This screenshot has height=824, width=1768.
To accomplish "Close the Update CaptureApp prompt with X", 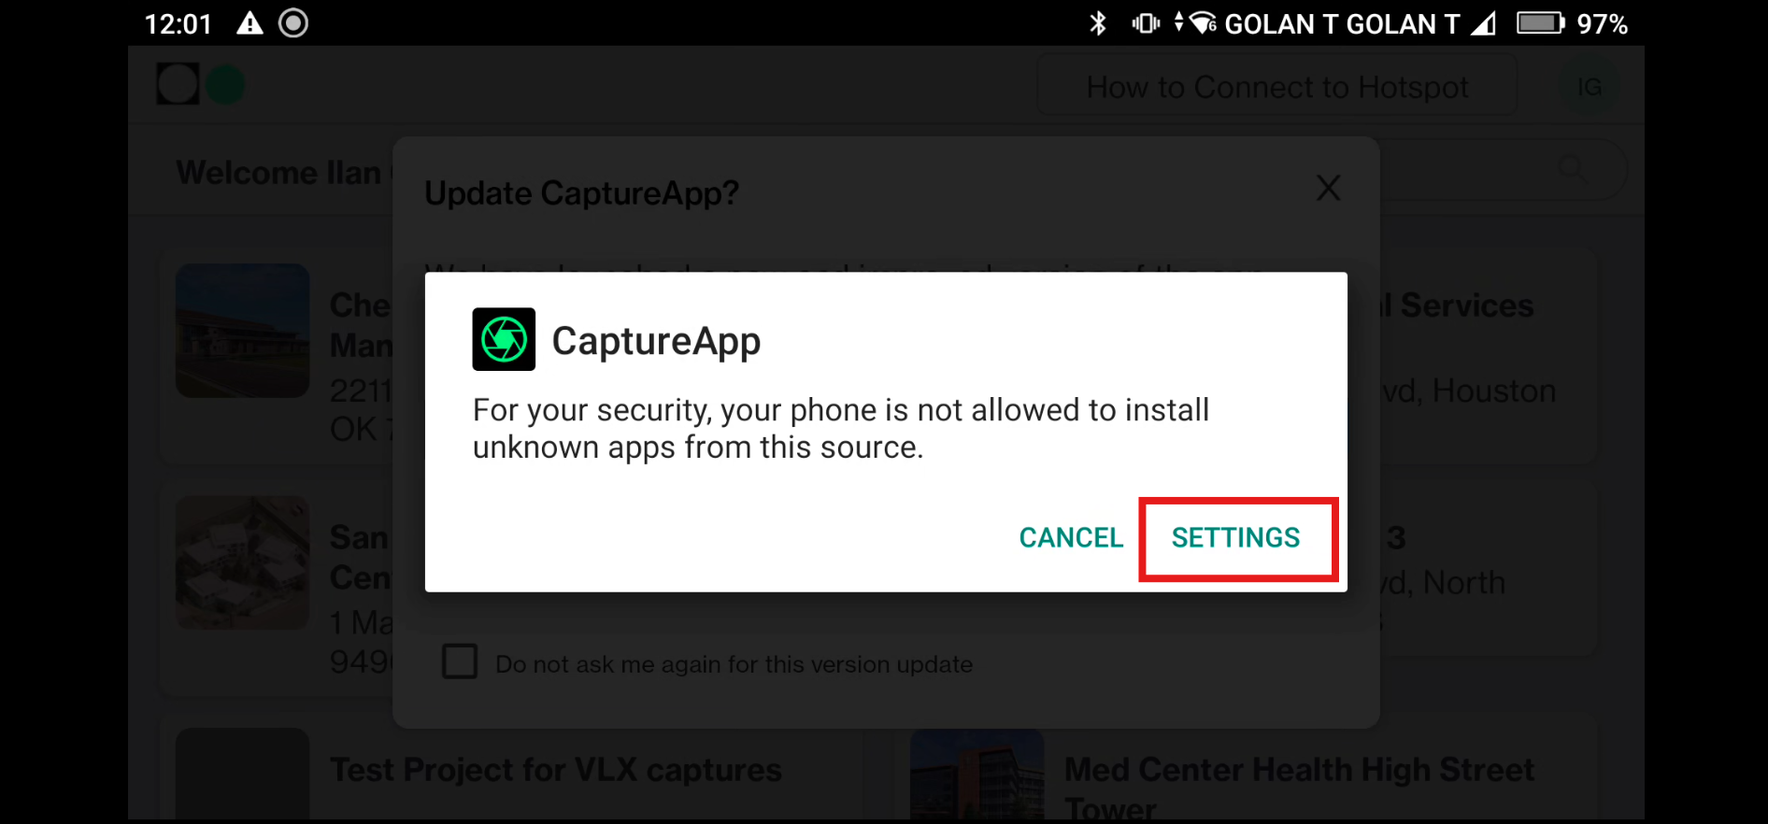I will [x=1328, y=188].
